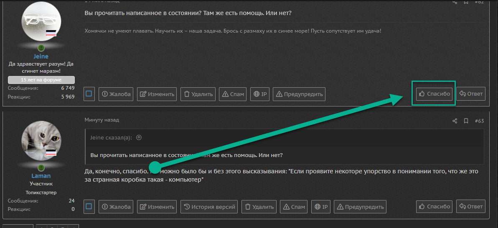The height and width of the screenshot is (228, 498).
Task: Click Удалить on Laman's post
Action: click(259, 207)
